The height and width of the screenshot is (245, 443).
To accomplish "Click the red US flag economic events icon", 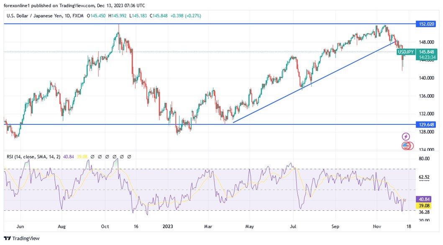I will point(405,146).
